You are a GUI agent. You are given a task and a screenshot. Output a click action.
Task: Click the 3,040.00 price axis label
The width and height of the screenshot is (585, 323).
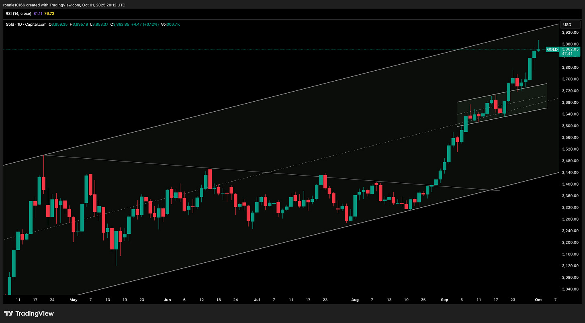tap(570, 289)
